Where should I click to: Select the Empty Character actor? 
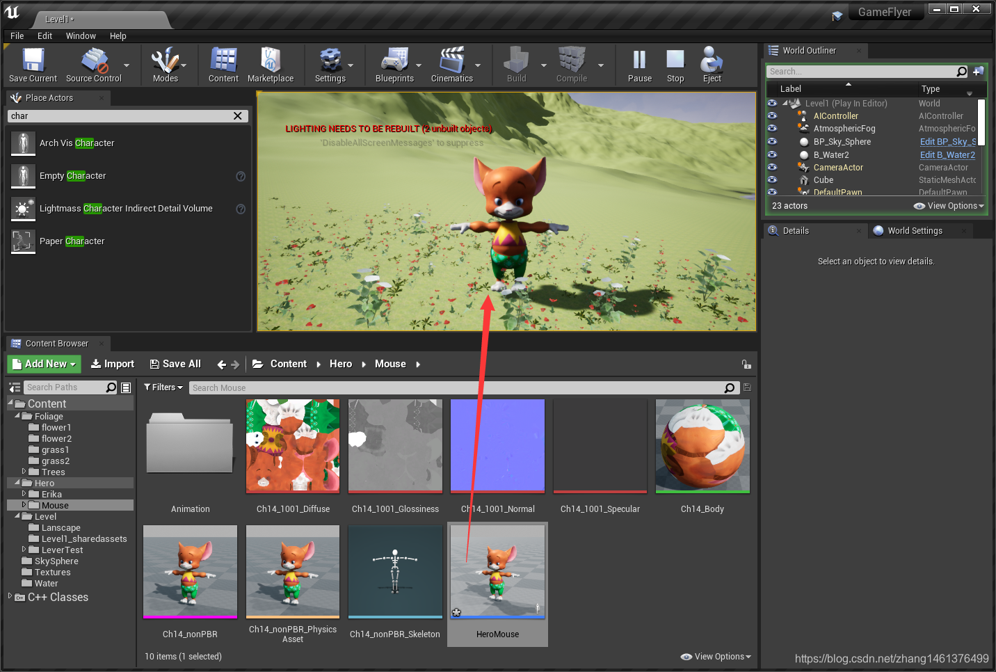tap(129, 176)
